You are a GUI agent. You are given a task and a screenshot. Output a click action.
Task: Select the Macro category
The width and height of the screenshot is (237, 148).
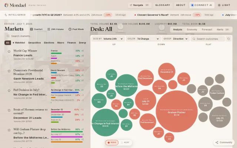pyautogui.click(x=61, y=43)
